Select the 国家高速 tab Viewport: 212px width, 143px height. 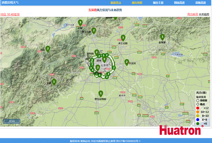click(x=179, y=2)
